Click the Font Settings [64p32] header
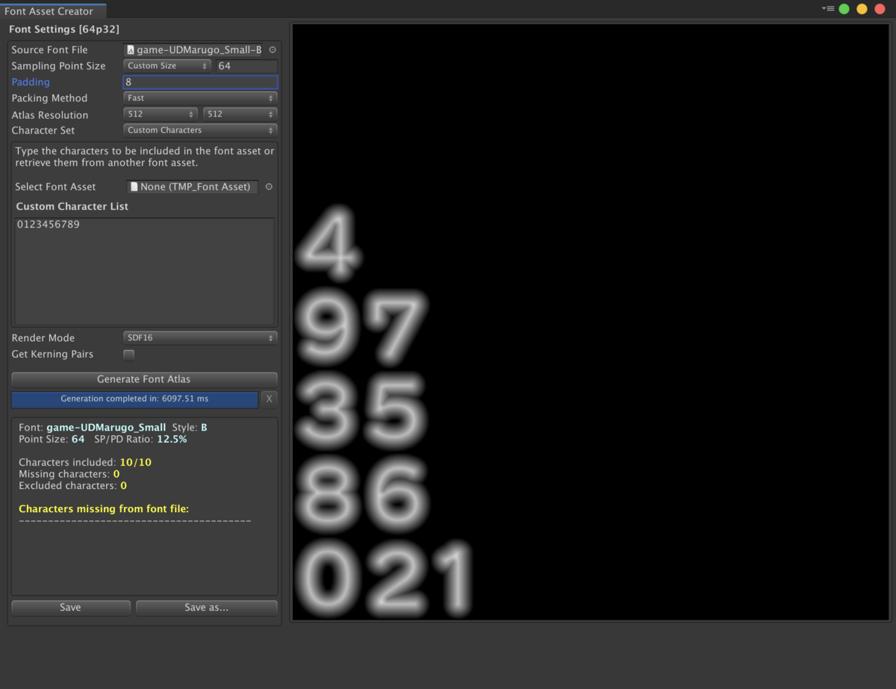This screenshot has width=896, height=689. [63, 29]
